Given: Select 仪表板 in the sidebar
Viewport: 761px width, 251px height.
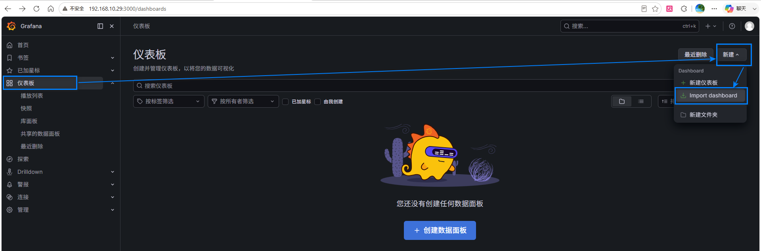Looking at the screenshot, I should pos(26,83).
